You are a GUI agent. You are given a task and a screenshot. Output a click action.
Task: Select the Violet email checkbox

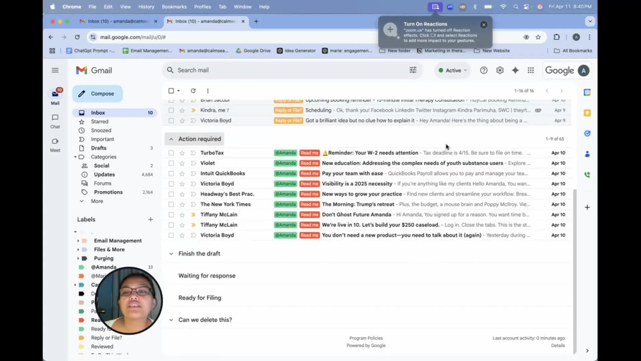click(171, 163)
